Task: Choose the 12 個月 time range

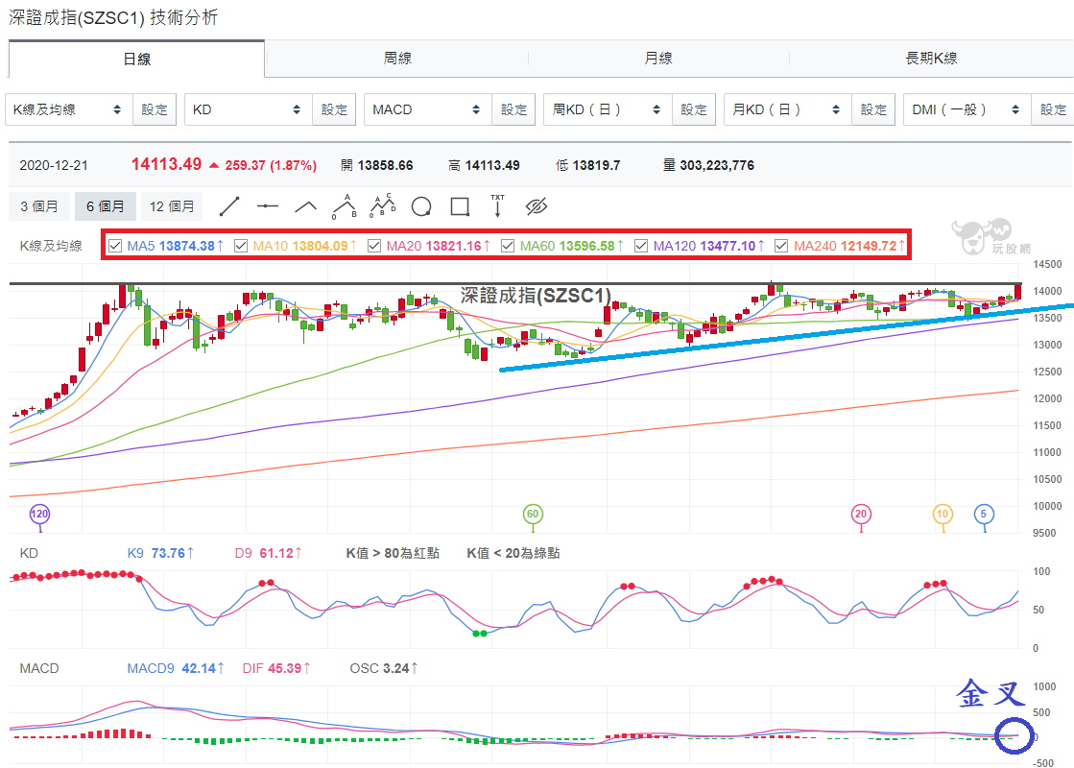Action: click(x=172, y=206)
